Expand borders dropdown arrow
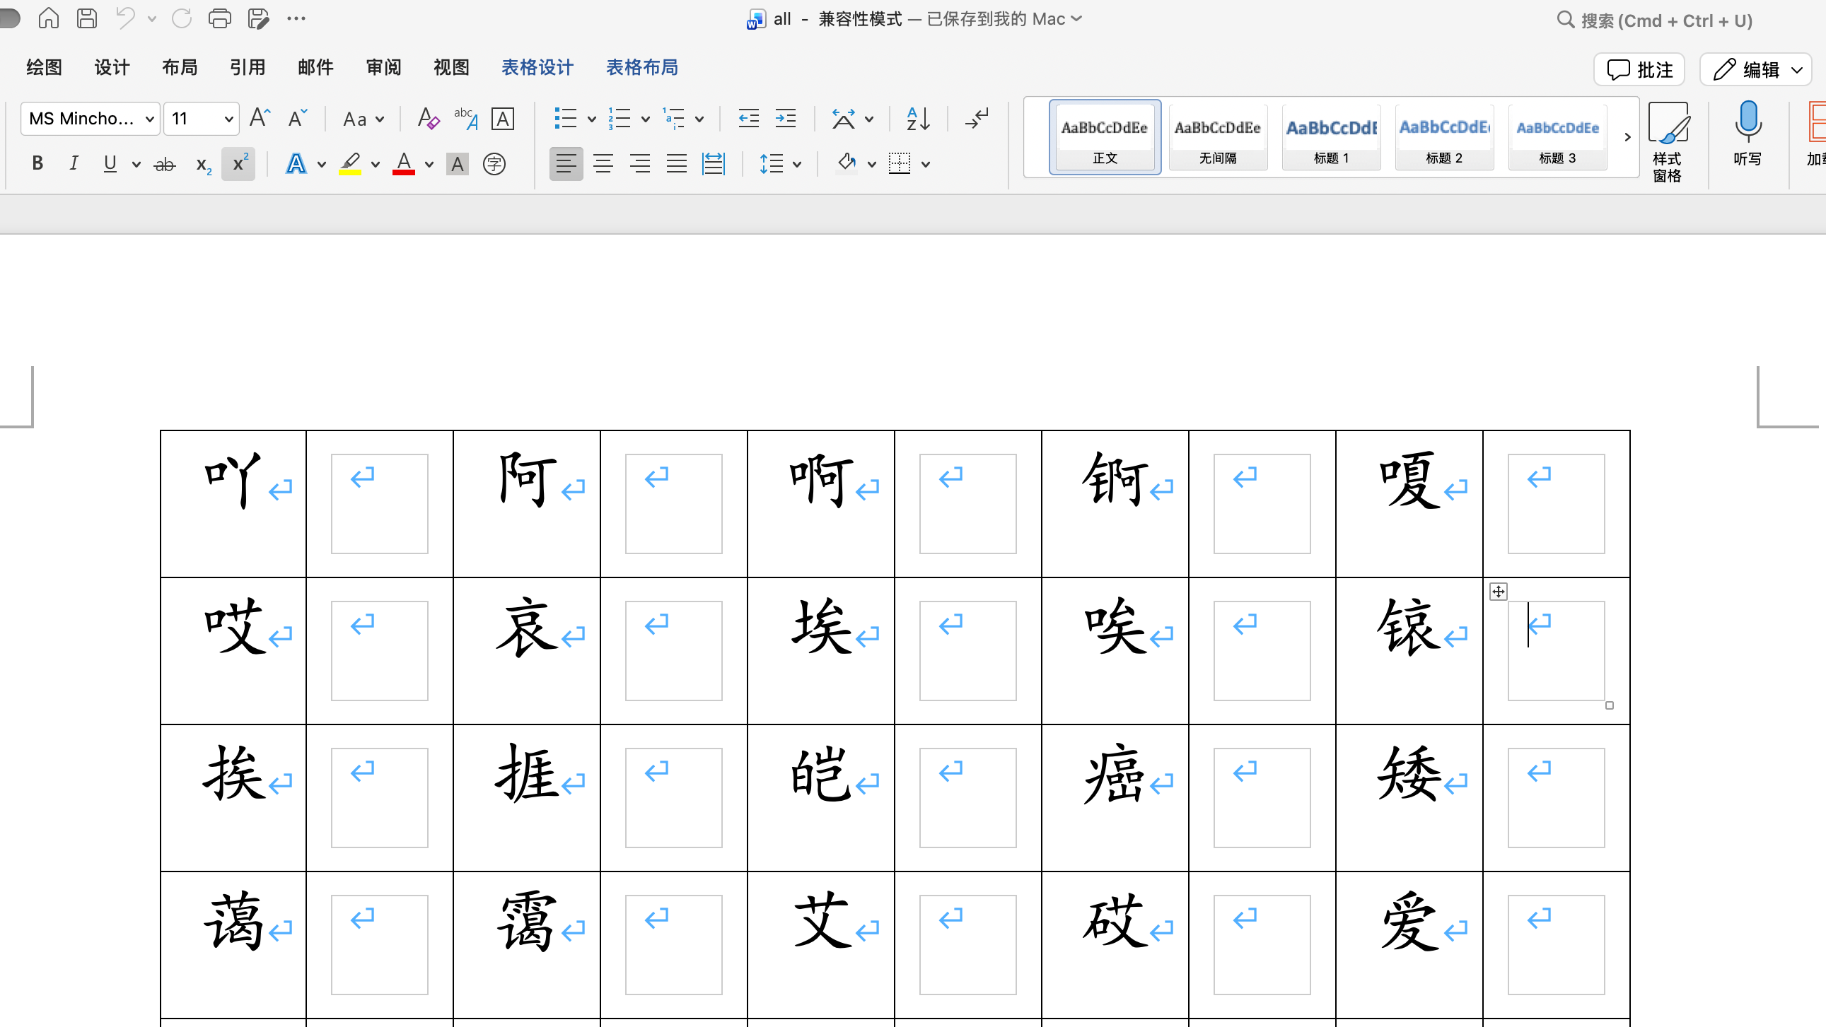This screenshot has height=1027, width=1826. coord(925,164)
